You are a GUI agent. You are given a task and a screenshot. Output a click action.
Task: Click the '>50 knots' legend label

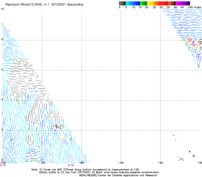194,7
